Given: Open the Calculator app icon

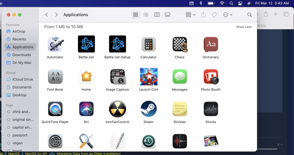Looking at the screenshot, I should pos(148,44).
